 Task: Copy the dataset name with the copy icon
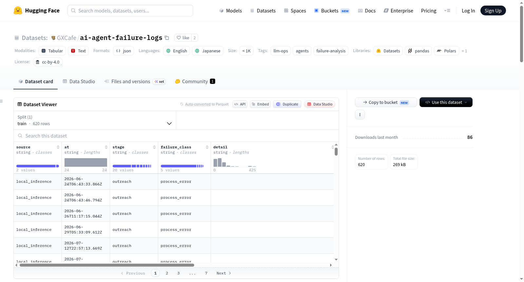click(167, 38)
